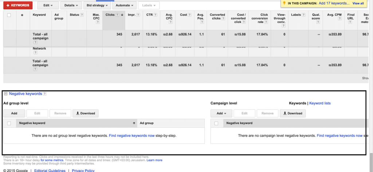Click the help icon next to Cost header
Screen dimensions: 373x172
click(x=189, y=15)
